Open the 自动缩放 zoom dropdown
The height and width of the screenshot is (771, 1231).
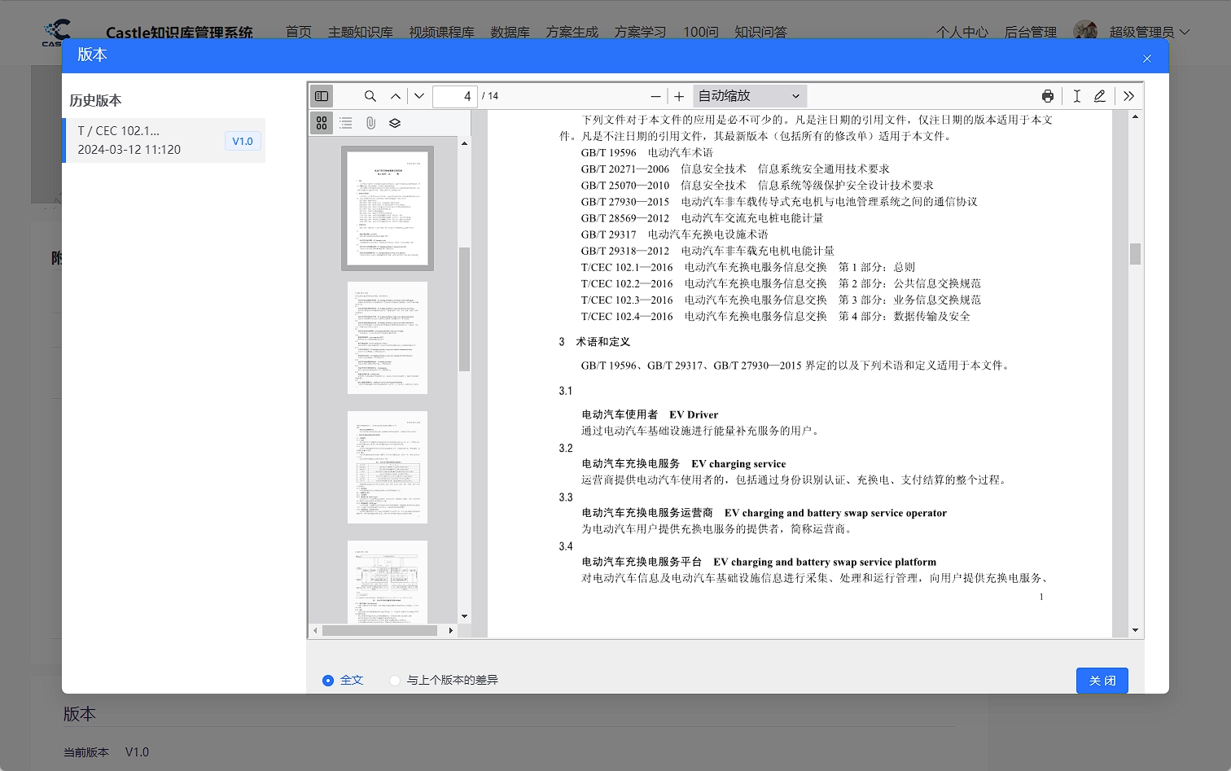point(747,95)
